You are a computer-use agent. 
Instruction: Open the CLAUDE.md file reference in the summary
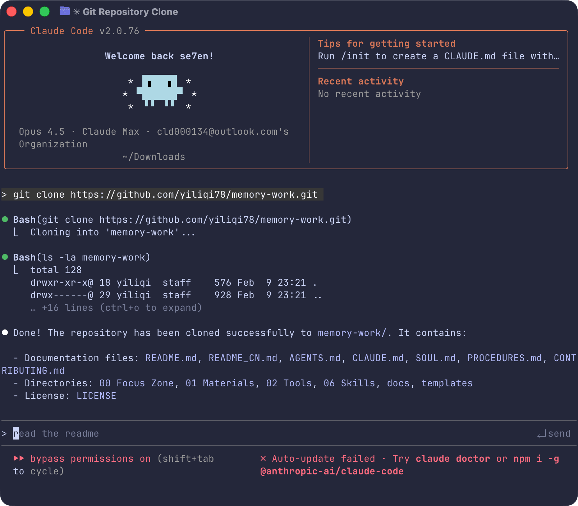[378, 358]
